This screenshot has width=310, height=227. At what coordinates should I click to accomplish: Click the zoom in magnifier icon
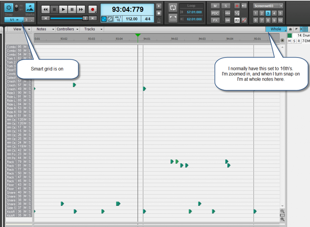coord(282,219)
